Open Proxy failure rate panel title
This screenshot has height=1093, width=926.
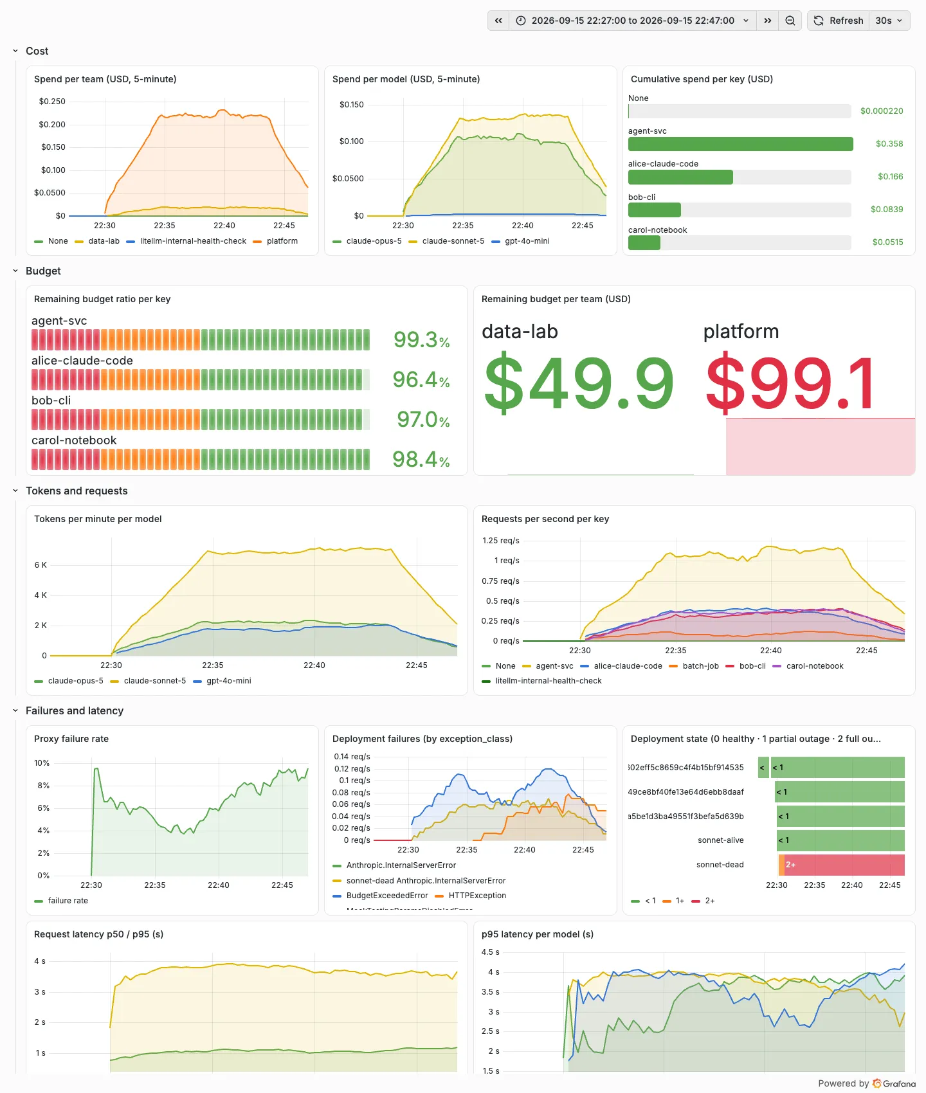coord(71,739)
